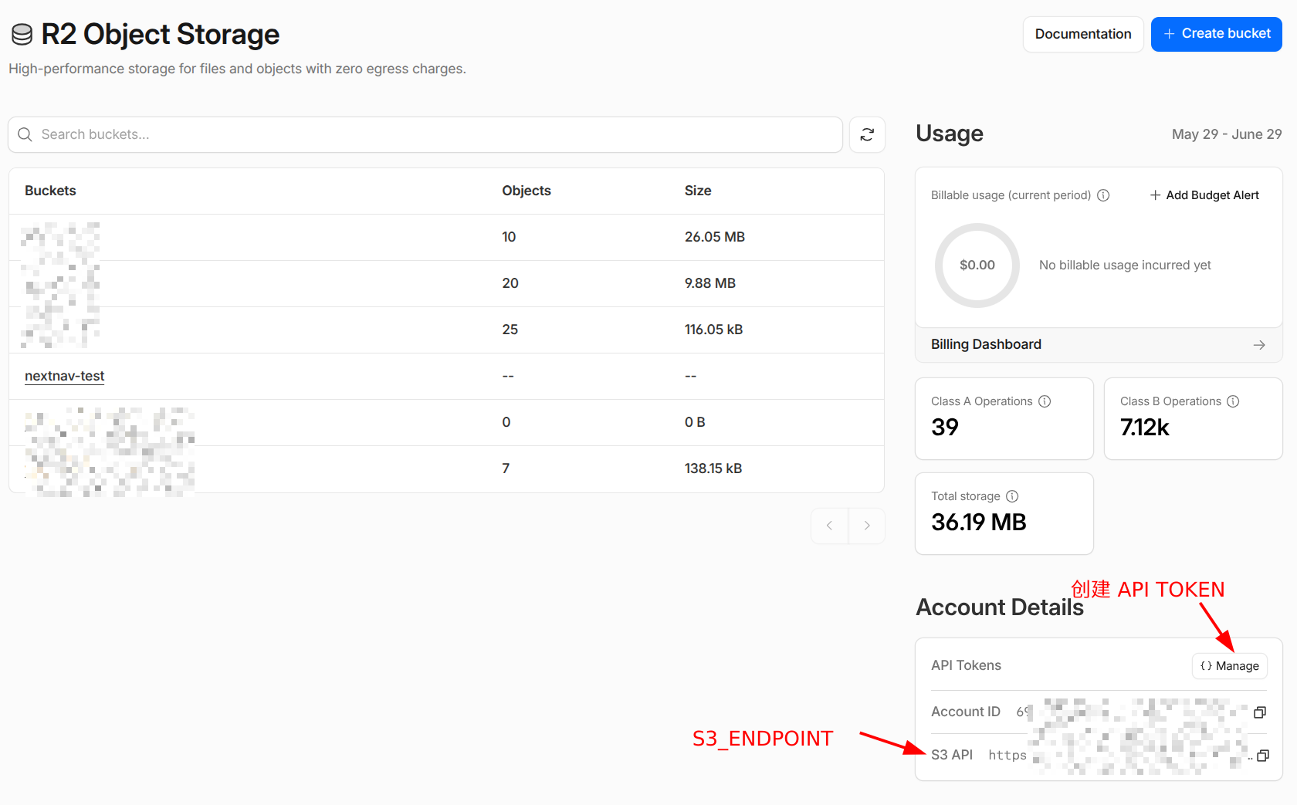Select the 138.15 kB size cell
1297x805 pixels.
713,468
